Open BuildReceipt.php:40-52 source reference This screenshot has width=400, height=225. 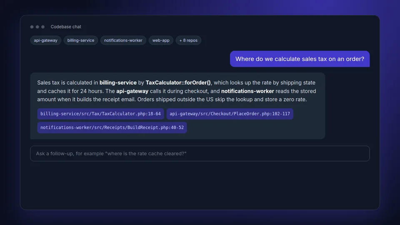[x=112, y=127]
